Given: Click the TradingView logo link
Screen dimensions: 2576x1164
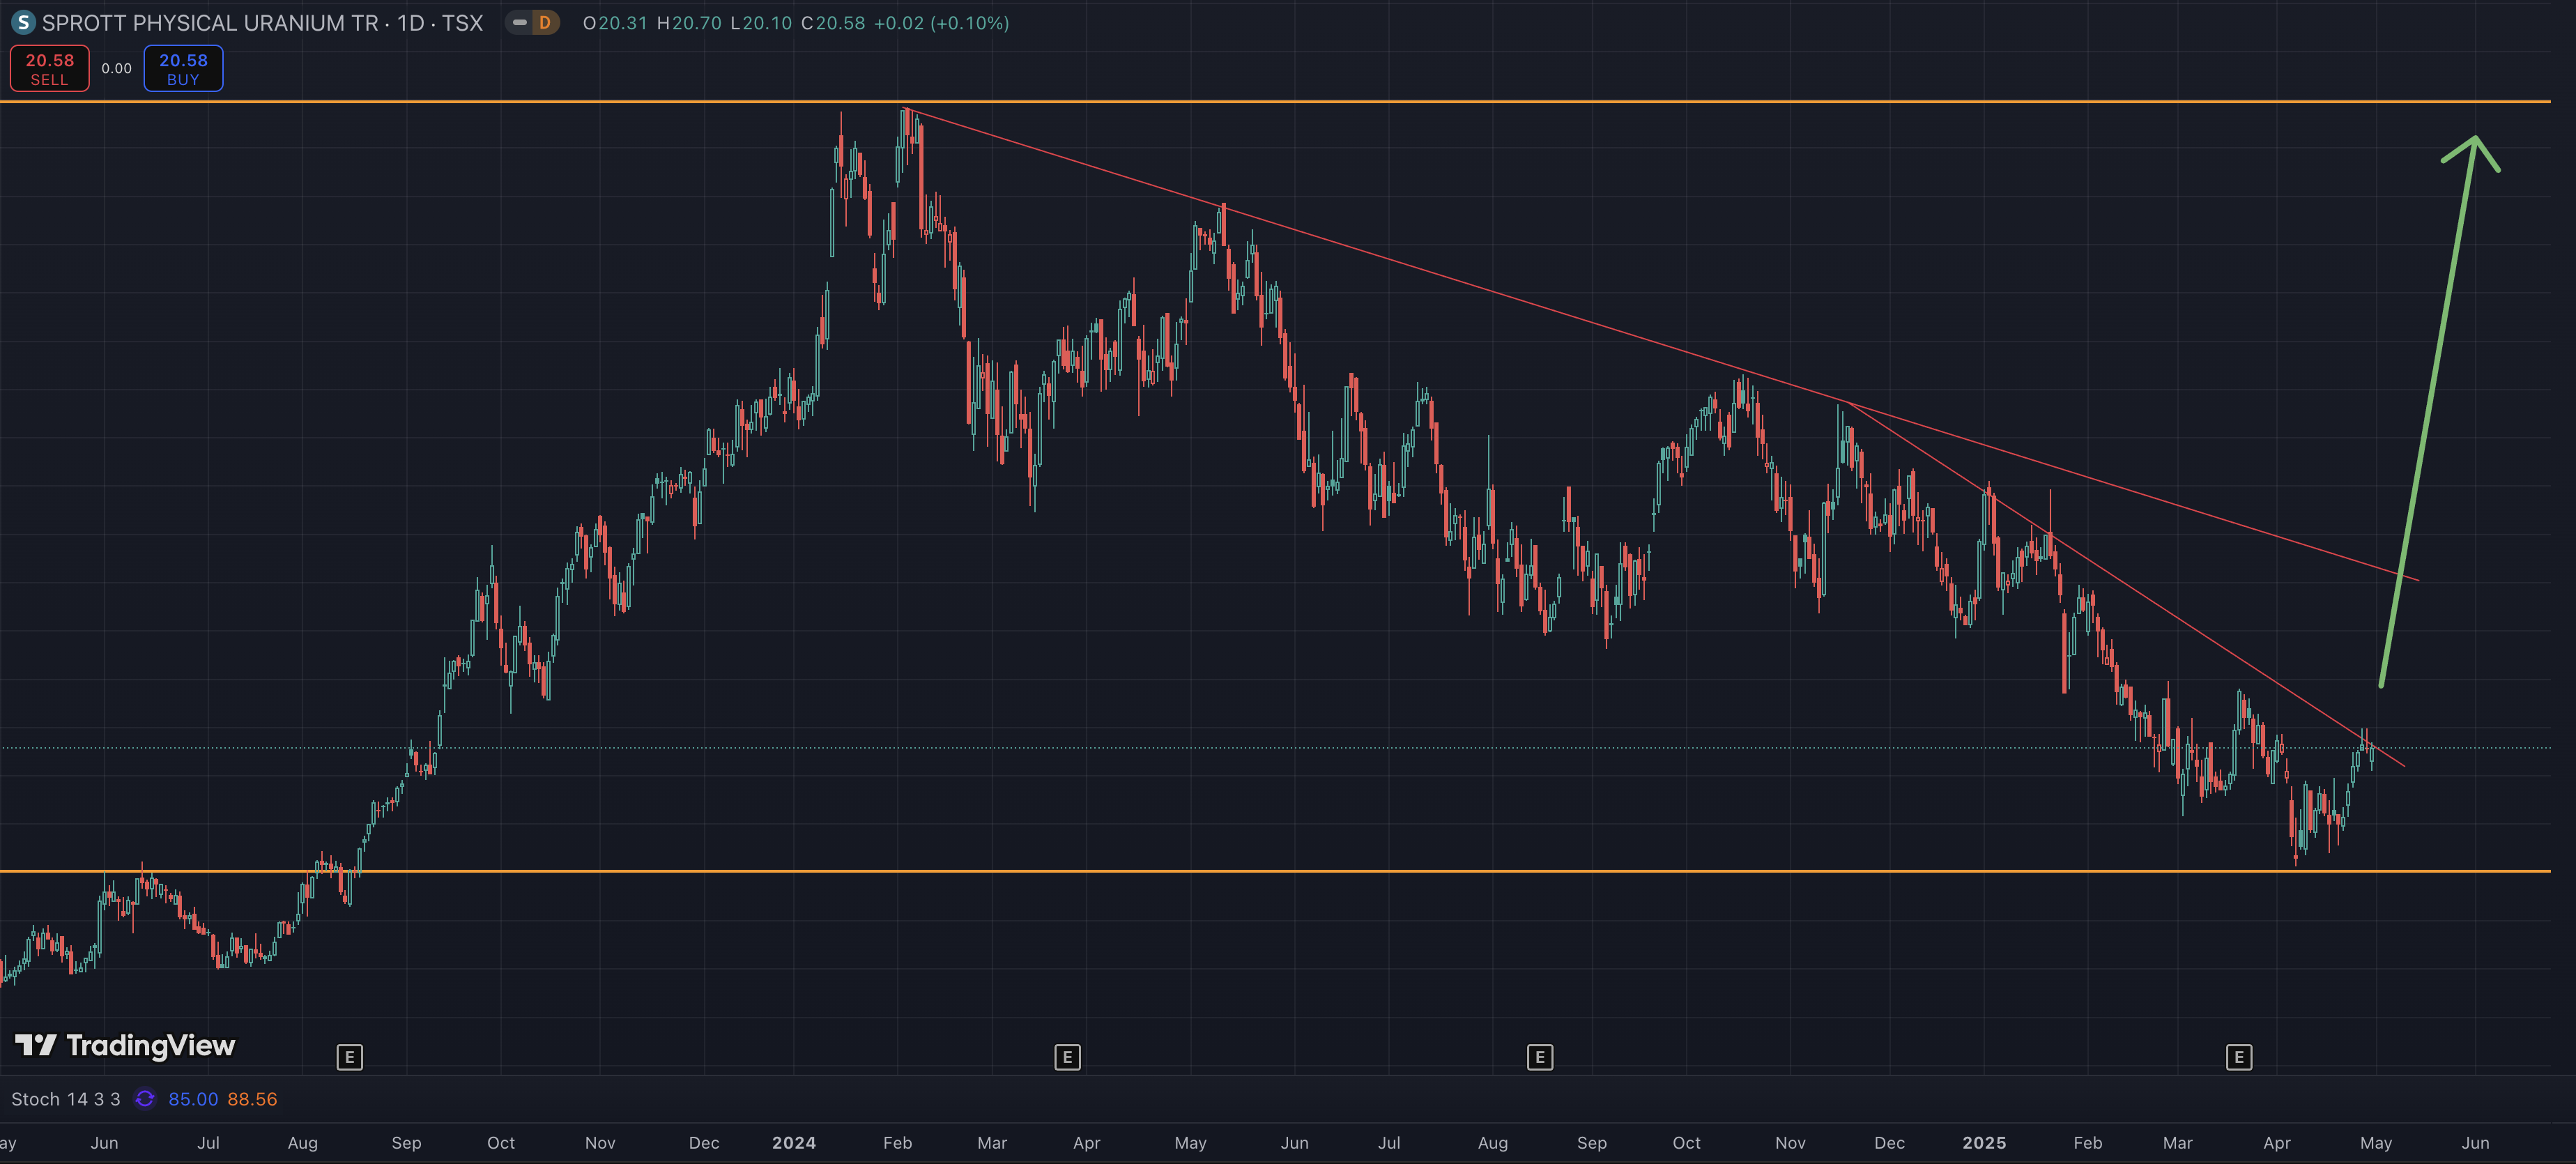Looking at the screenshot, I should click(125, 1045).
